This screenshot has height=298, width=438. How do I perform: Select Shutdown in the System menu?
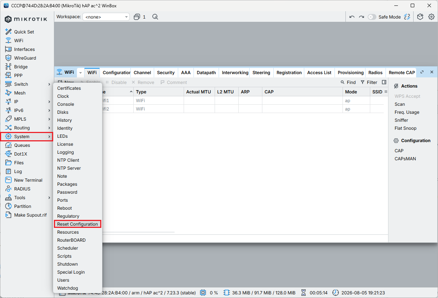67,264
